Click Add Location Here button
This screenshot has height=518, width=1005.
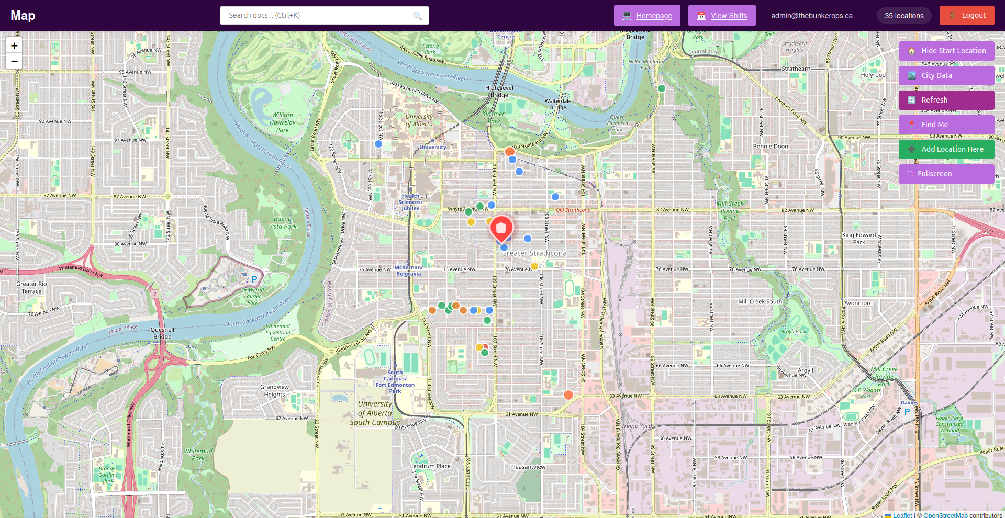click(x=946, y=149)
